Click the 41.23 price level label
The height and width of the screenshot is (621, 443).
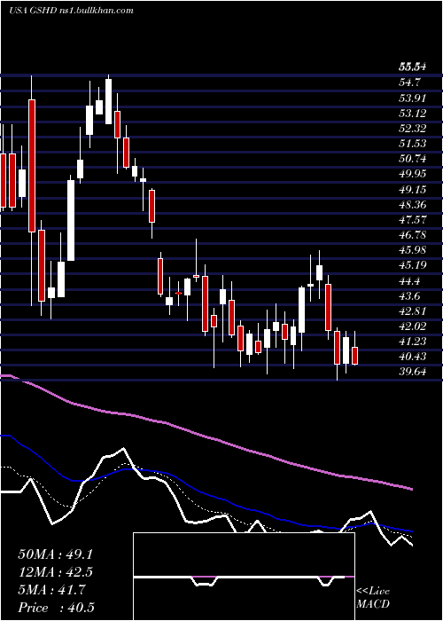coord(413,342)
